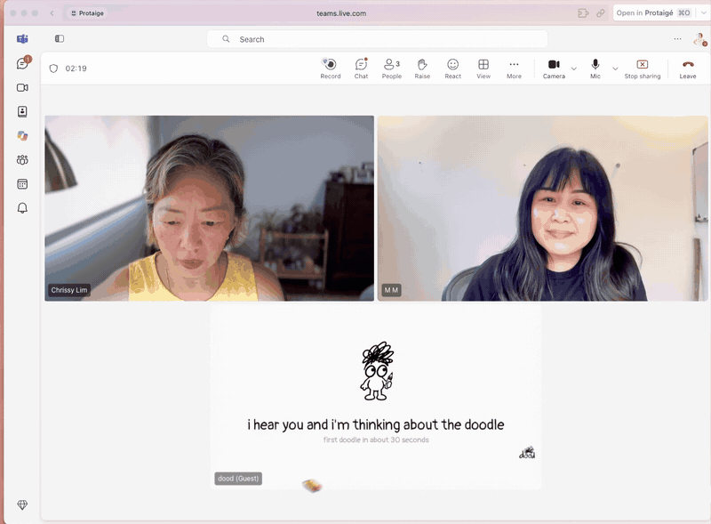Start recording with the Record button
The image size is (711, 524).
[330, 69]
